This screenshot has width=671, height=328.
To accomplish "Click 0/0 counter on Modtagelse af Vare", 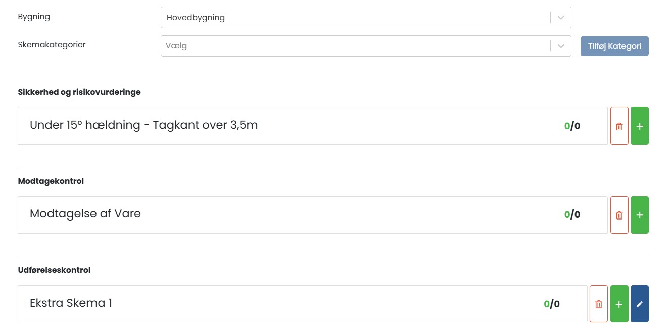I will (572, 215).
